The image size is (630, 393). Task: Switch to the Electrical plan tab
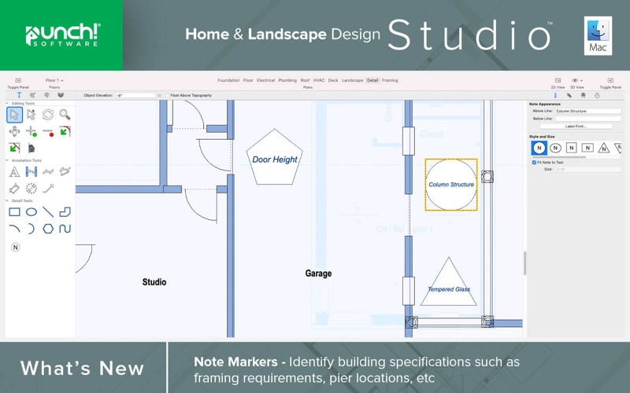(265, 80)
